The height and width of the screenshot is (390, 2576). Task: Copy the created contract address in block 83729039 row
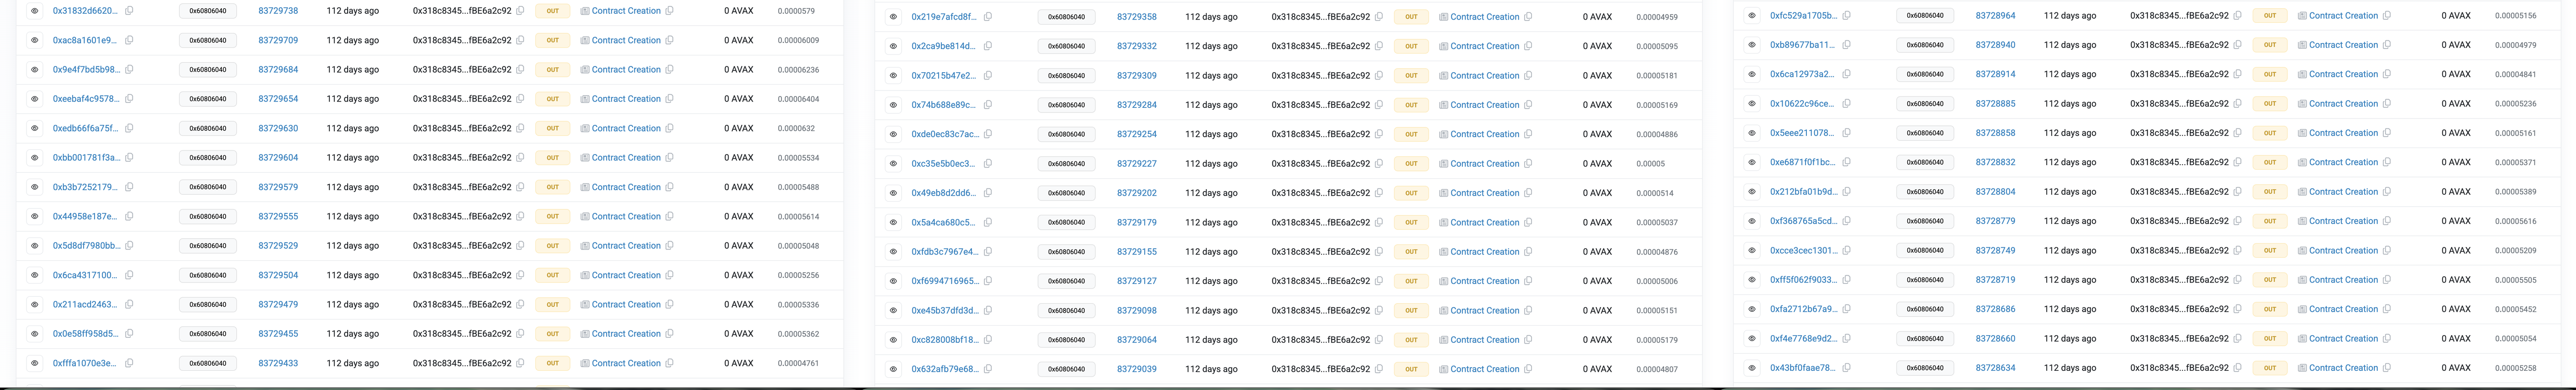coord(1528,369)
